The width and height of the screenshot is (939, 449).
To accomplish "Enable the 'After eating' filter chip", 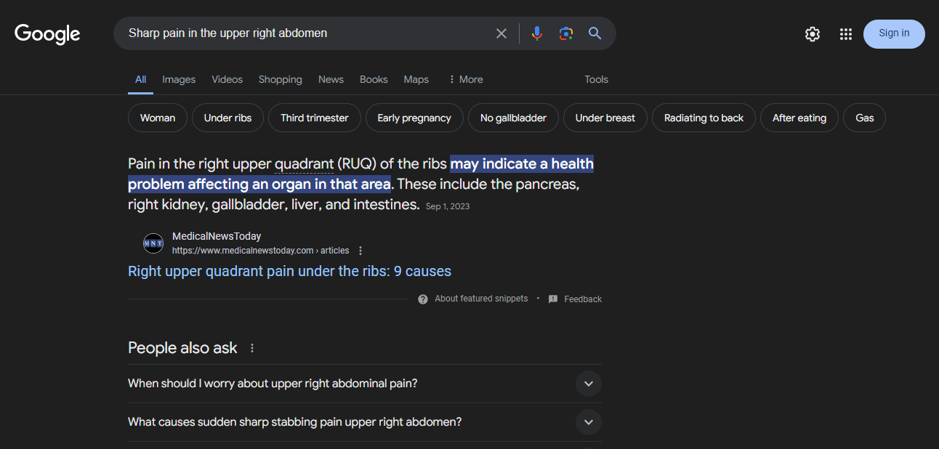I will pos(799,117).
